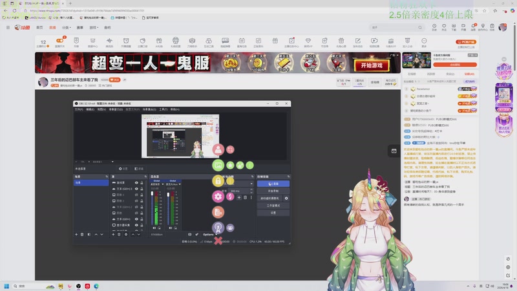This screenshot has width=517, height=291.
Task: Click 工作室模式 button in OBS
Action: coord(273,206)
